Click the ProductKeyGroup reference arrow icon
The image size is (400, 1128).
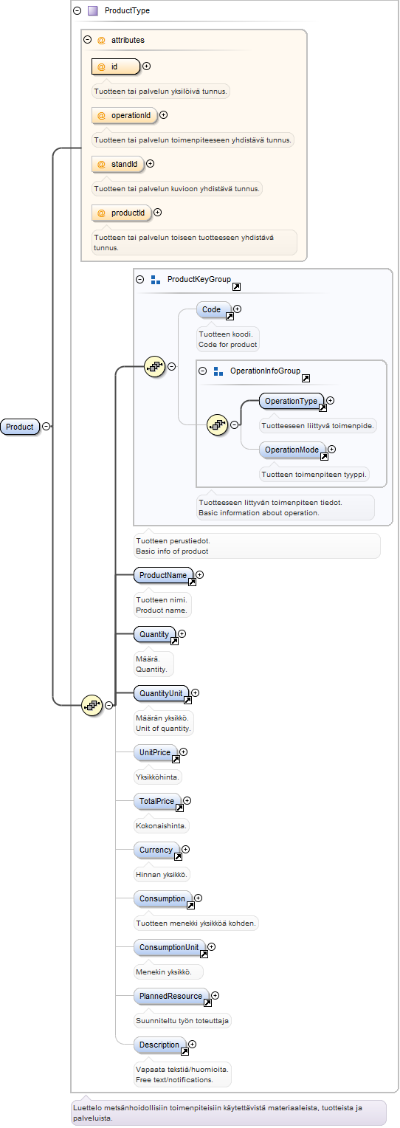pyautogui.click(x=236, y=284)
